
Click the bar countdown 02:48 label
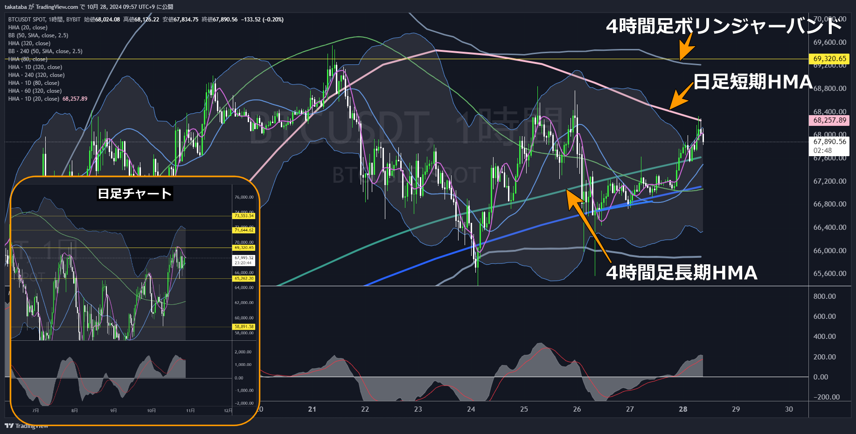click(822, 151)
